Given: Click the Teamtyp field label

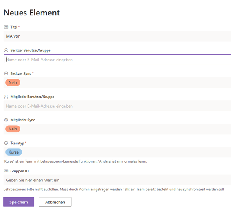Looking at the screenshot, I should 17,143.
